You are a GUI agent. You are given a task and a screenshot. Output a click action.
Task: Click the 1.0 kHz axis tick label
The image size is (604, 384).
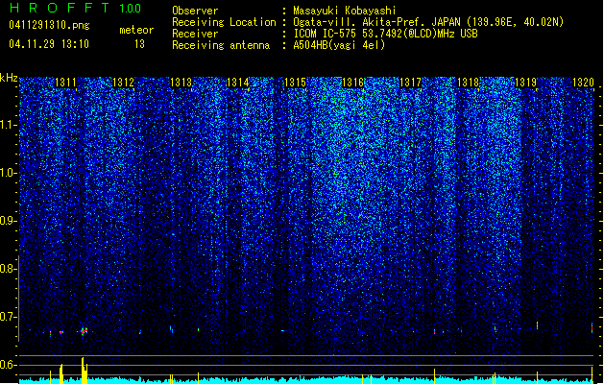click(9, 173)
